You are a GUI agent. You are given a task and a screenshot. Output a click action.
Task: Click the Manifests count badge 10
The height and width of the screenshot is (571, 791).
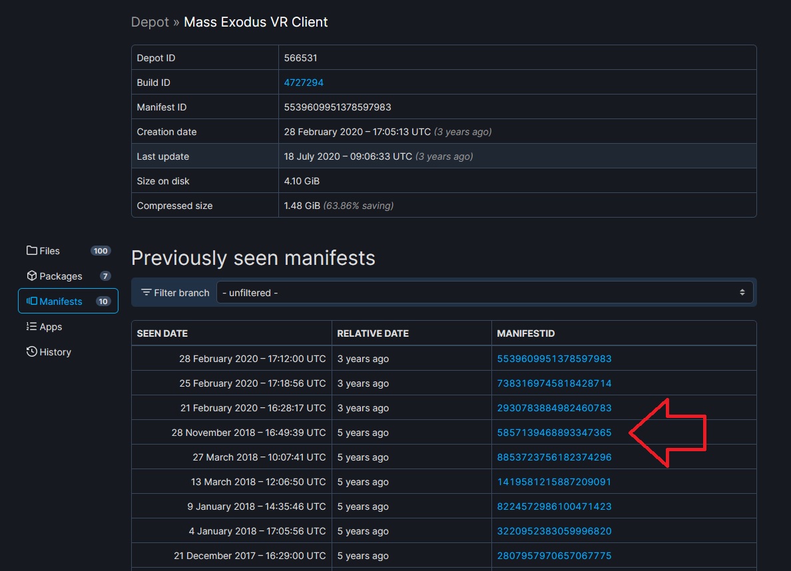coord(103,301)
